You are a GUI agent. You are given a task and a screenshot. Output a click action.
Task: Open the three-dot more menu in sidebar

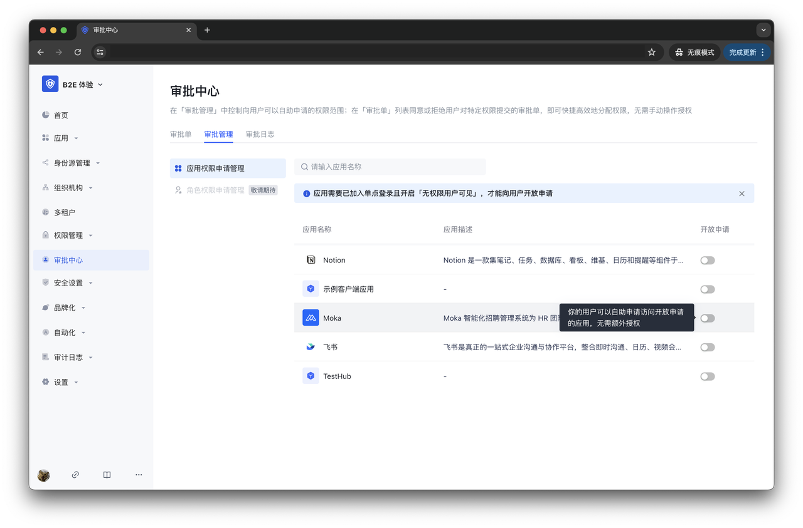[139, 475]
